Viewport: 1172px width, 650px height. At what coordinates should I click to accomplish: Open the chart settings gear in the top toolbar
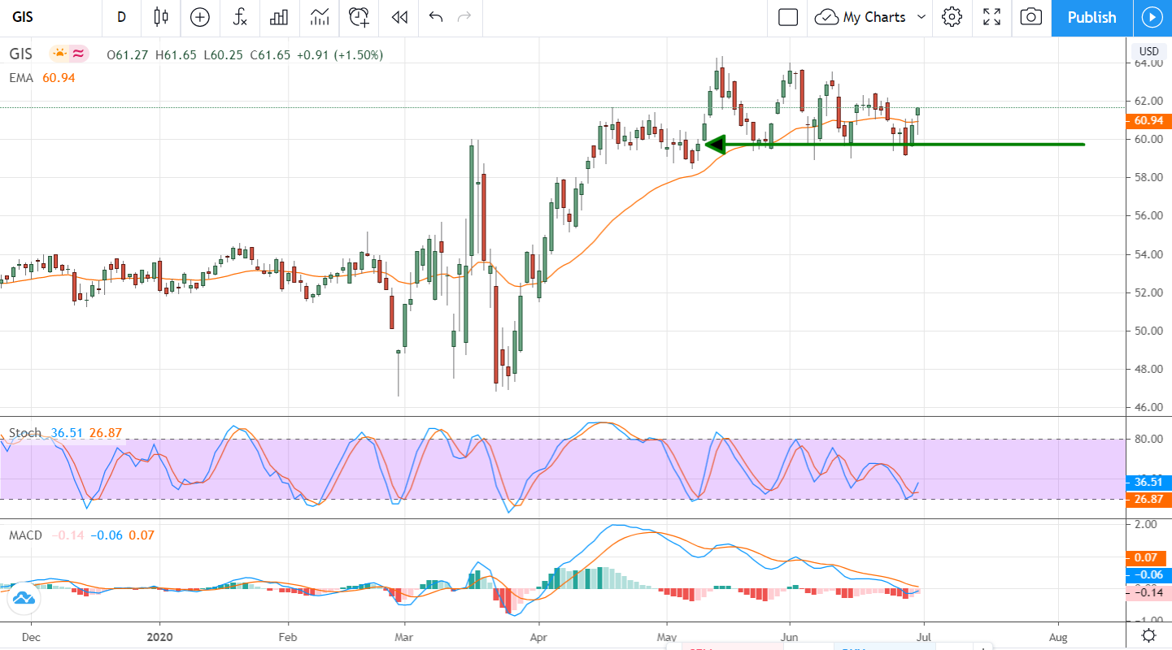click(x=952, y=17)
